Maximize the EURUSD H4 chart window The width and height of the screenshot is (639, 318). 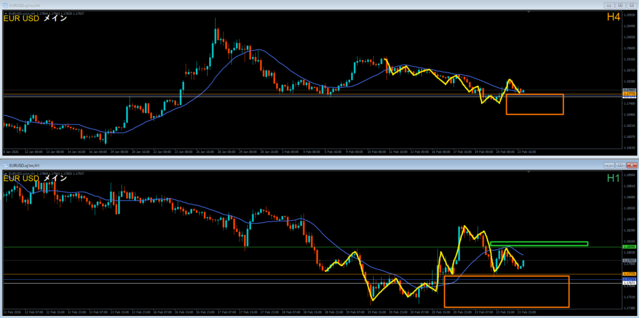pyautogui.click(x=621, y=5)
